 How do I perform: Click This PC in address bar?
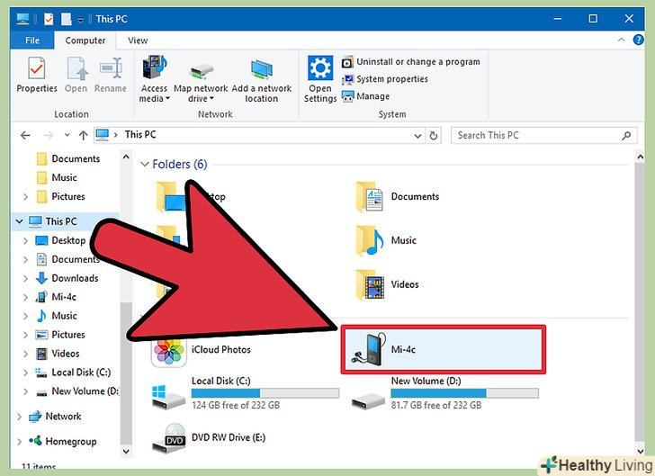[140, 135]
